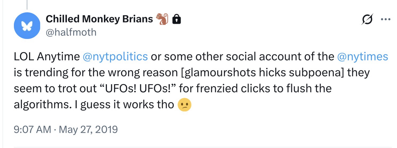Click the 9:07 AM timestamp
The image size is (397, 148).
point(32,130)
